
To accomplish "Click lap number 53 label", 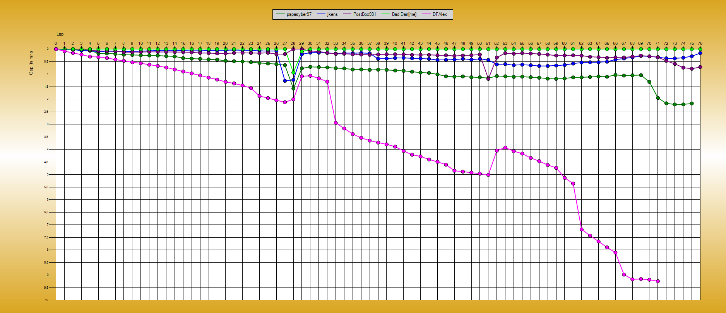I will pos(505,44).
